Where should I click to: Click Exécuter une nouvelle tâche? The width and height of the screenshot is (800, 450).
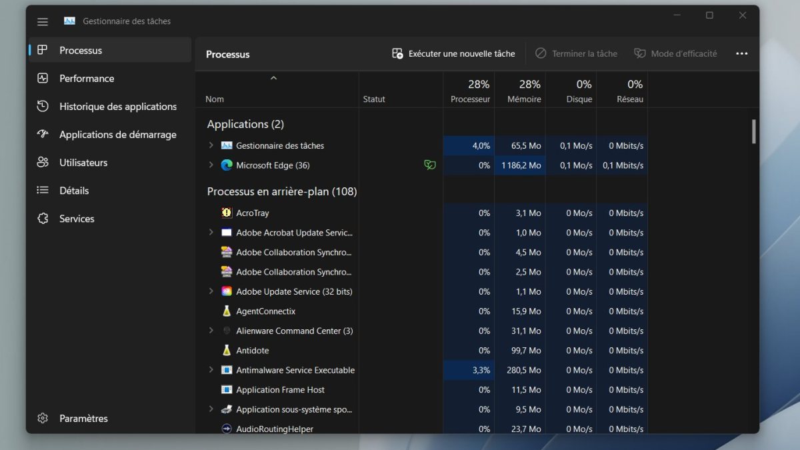[453, 54]
